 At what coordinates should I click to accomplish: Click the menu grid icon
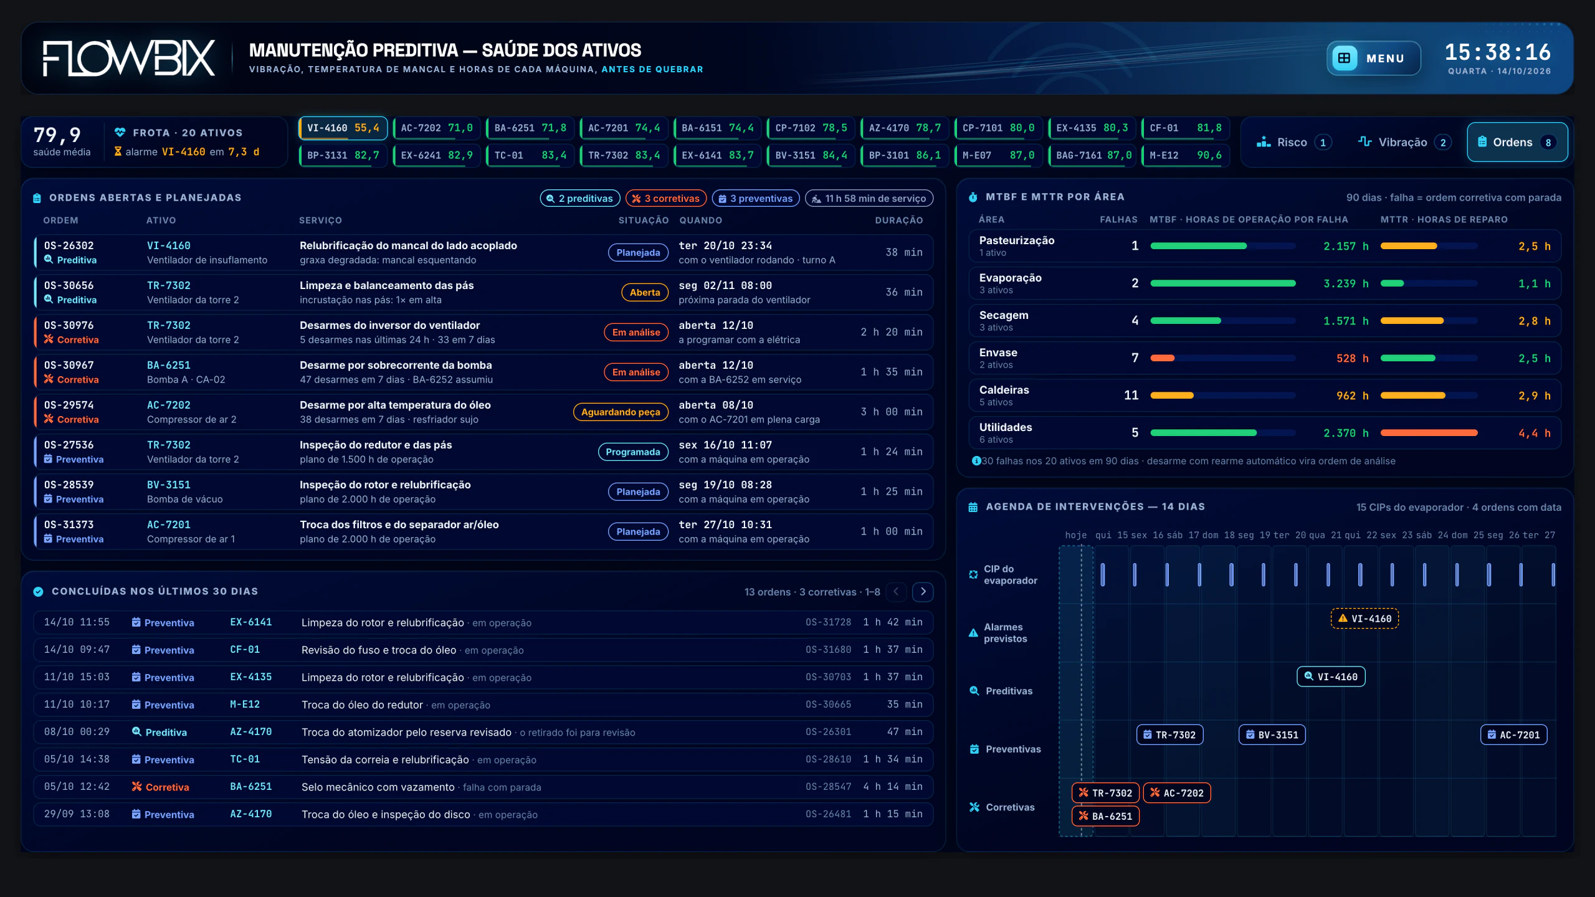point(1345,58)
